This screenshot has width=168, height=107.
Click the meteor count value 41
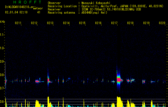39,12
